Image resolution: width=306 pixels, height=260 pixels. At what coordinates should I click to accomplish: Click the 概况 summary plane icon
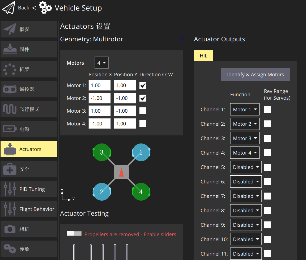pos(10,29)
